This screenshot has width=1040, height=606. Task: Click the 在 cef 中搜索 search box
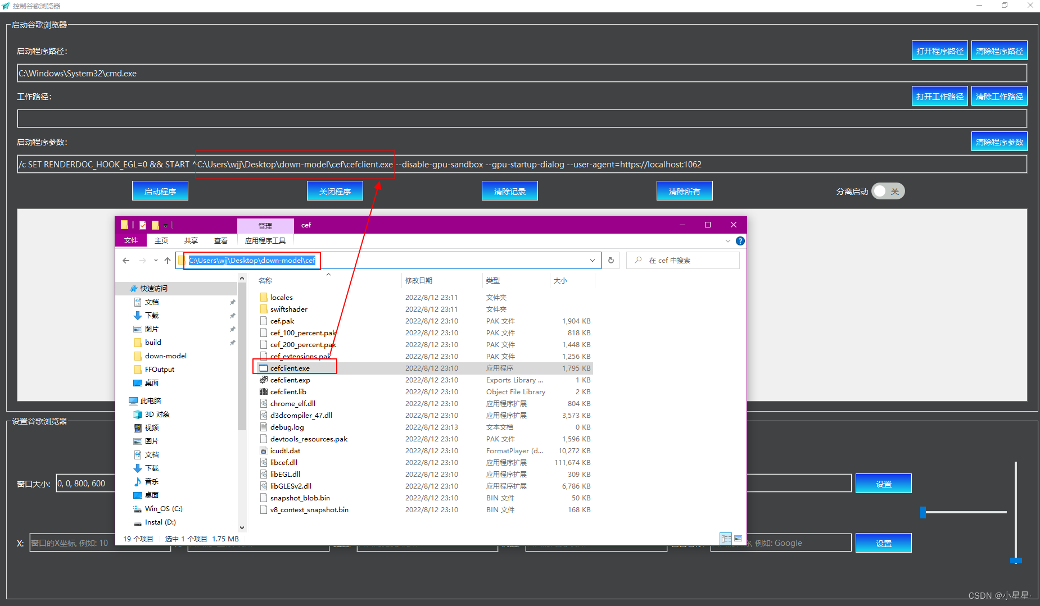(683, 260)
